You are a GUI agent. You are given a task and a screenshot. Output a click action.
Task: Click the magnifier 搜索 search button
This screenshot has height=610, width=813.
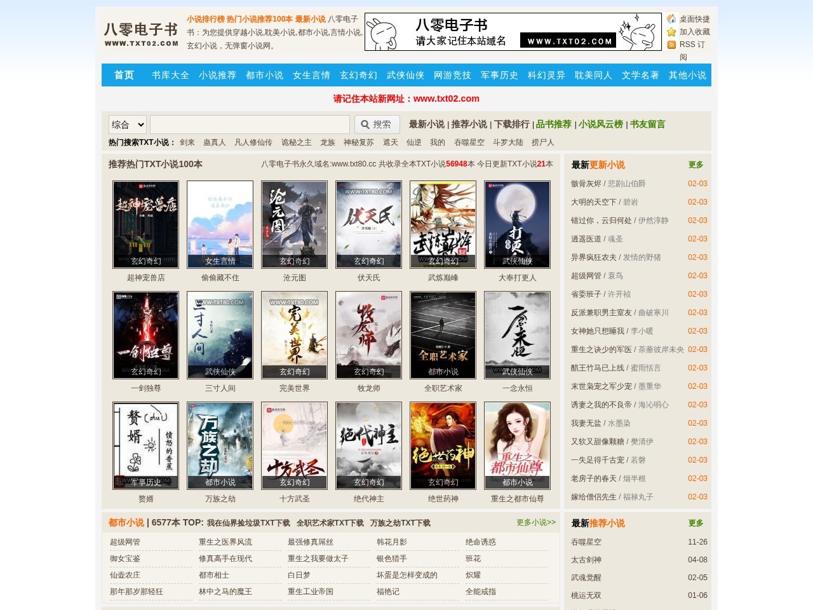coord(377,125)
